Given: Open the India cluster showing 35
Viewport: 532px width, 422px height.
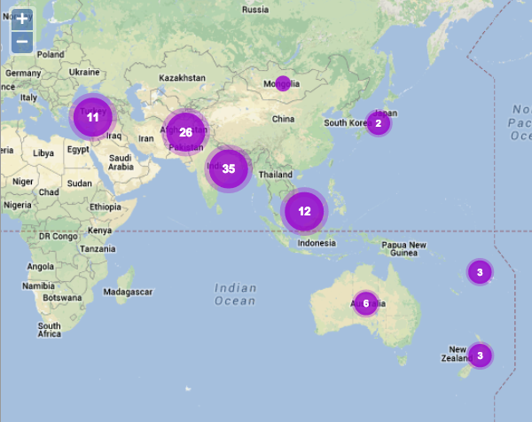Looking at the screenshot, I should (x=229, y=168).
